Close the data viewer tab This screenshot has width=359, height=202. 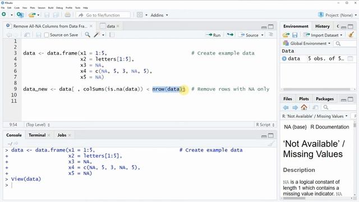point(118,26)
